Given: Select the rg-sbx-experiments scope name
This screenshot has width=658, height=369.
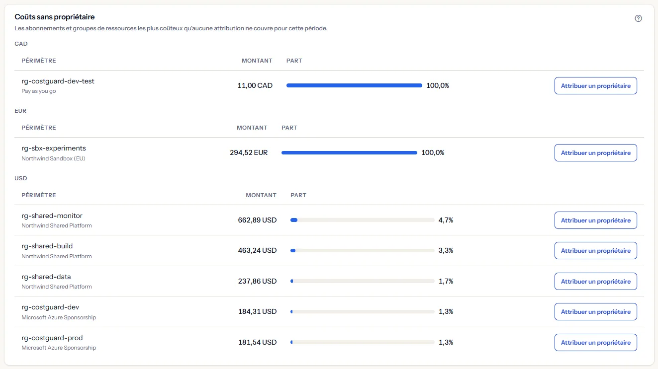Looking at the screenshot, I should [x=54, y=148].
